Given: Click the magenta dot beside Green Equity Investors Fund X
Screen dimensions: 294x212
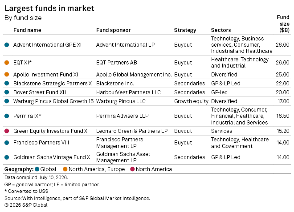Looking at the screenshot, I should coord(7,131).
